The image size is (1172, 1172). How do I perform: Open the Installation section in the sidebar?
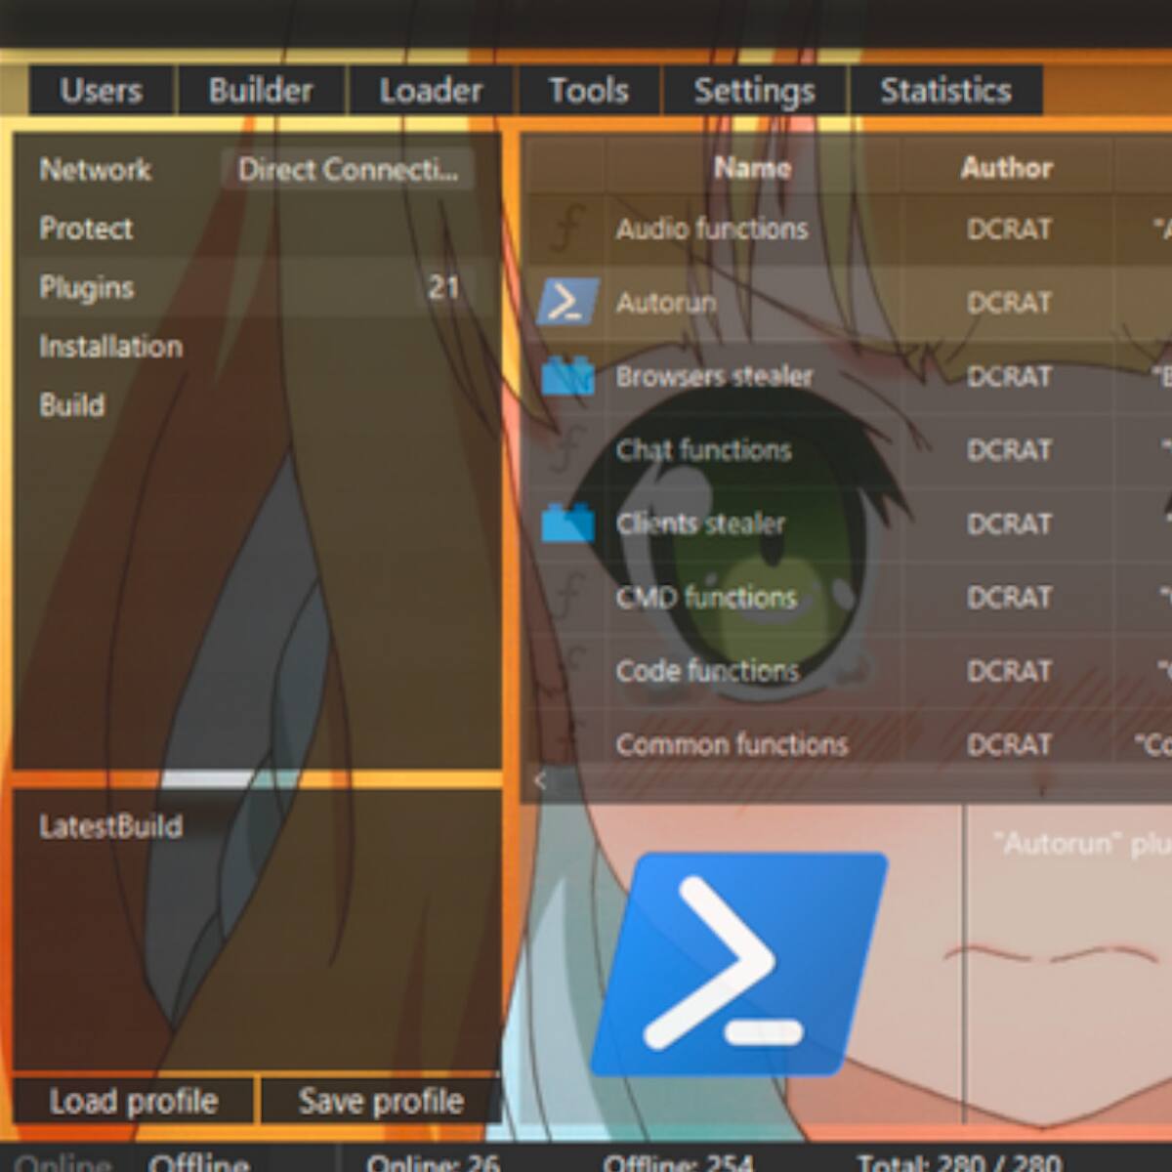[x=110, y=347]
